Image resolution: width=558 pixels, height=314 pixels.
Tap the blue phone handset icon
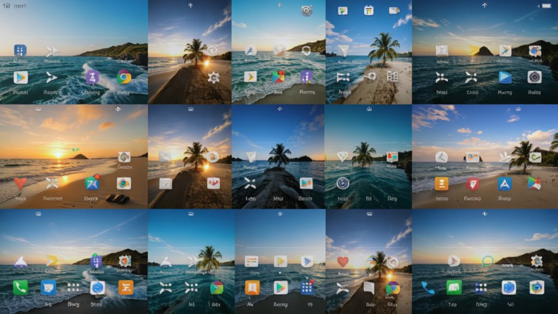tap(428, 288)
